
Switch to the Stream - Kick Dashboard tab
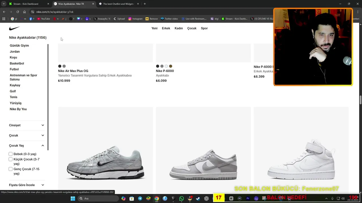[x=29, y=4]
